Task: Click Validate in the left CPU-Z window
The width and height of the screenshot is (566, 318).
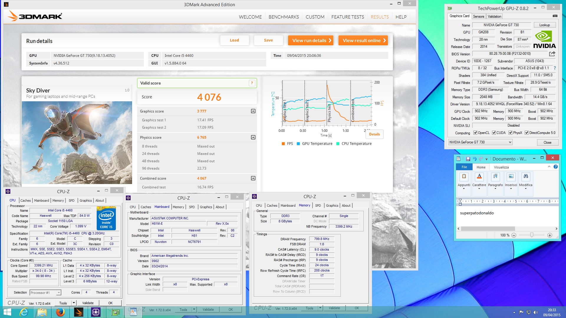Action: pos(88,303)
